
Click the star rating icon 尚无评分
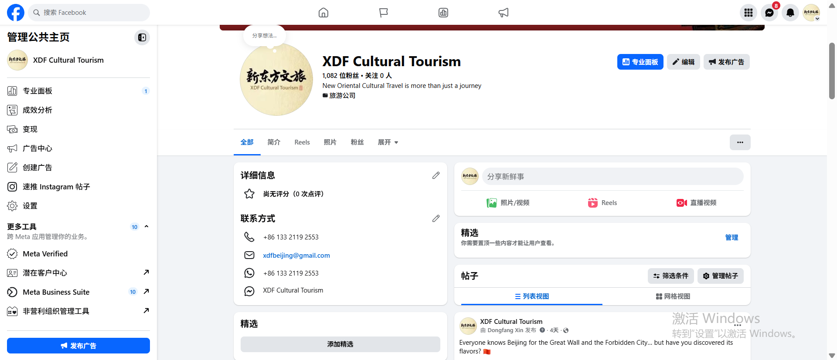pyautogui.click(x=249, y=194)
